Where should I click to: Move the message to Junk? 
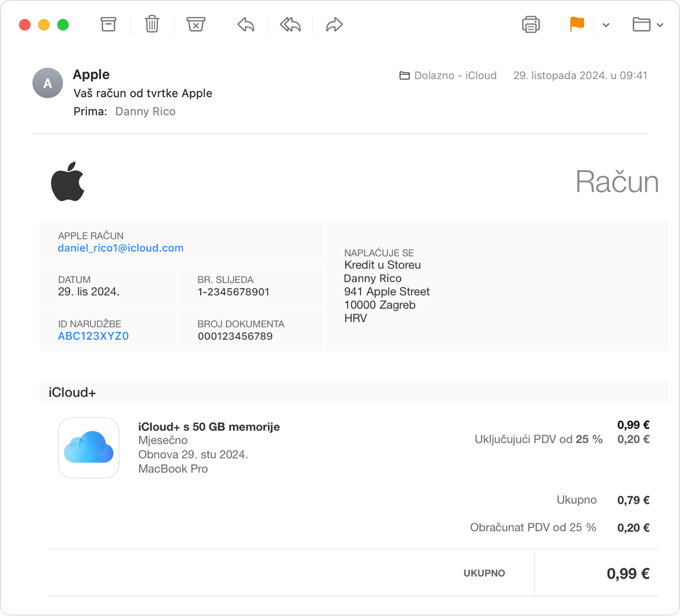[x=195, y=24]
